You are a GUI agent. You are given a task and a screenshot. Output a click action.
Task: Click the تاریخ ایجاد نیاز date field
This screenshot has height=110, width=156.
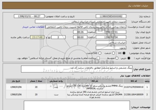pos(111,32)
